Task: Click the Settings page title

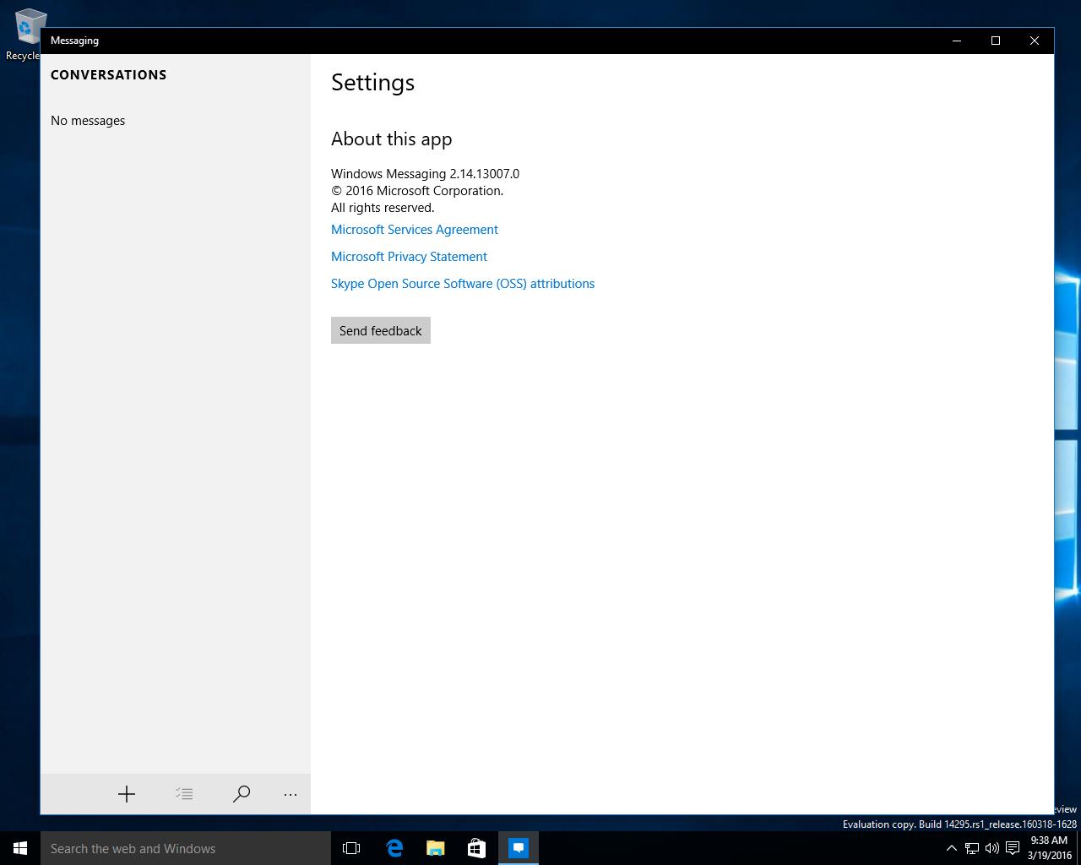Action: click(x=372, y=83)
